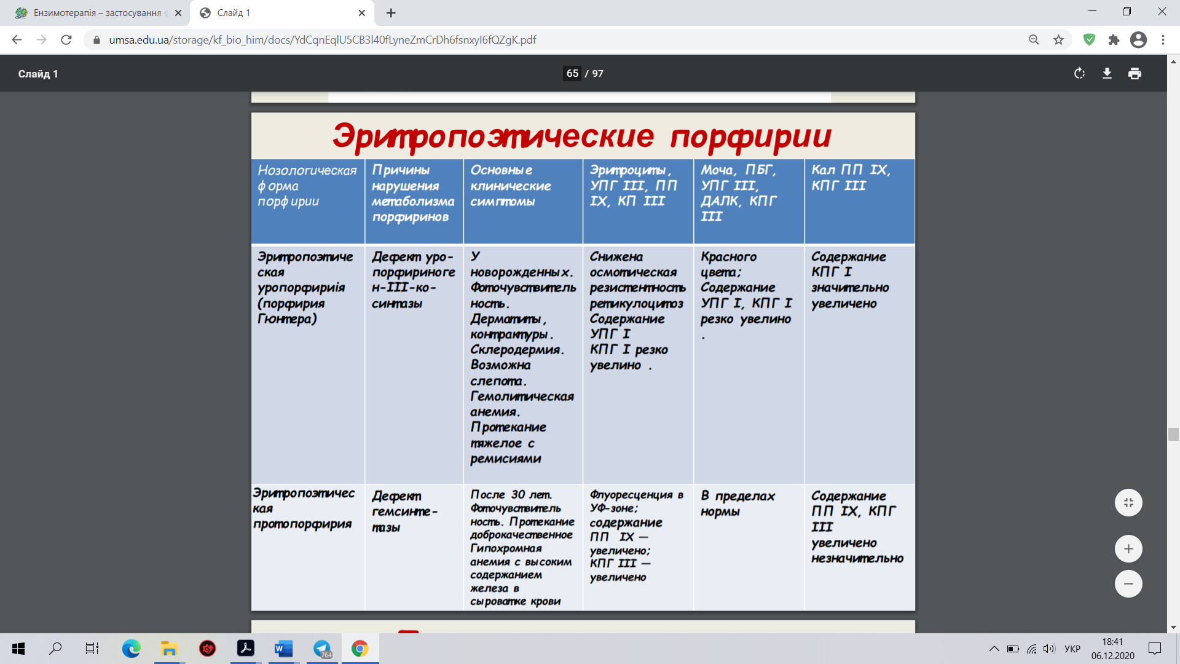Screen dimensions: 1180x664
Task: Open Chrome icon on taskbar
Action: click(360, 649)
